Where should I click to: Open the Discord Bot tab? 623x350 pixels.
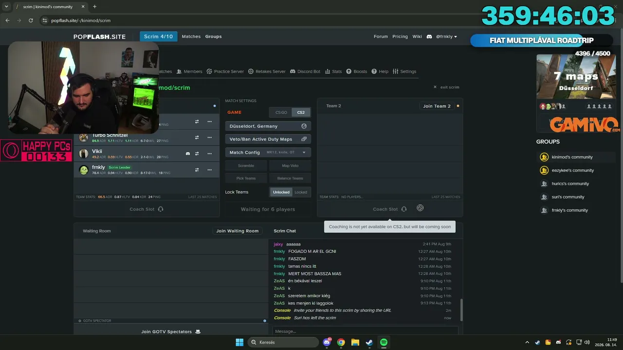305,71
